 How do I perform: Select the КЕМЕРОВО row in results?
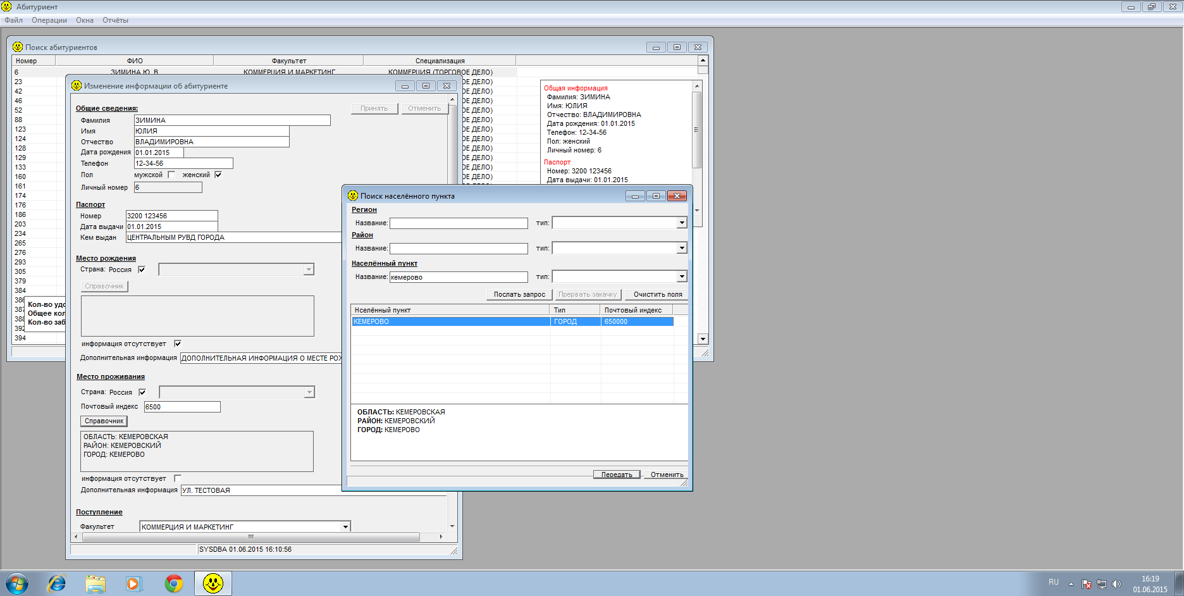point(449,321)
